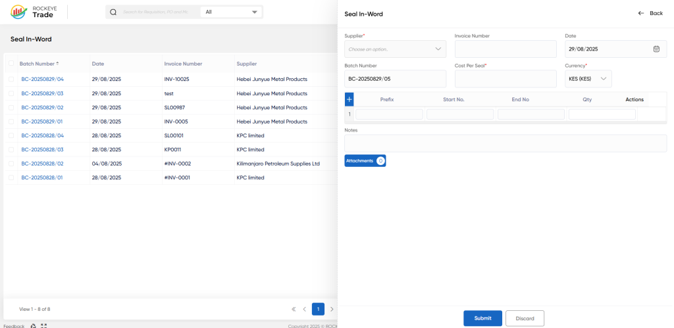Sort by the Batch Number column arrow
This screenshot has width=674, height=328.
(58, 64)
